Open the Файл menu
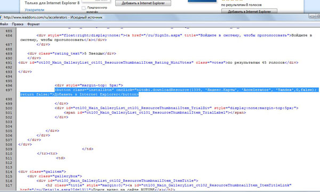The image size is (320, 192). 4,24
